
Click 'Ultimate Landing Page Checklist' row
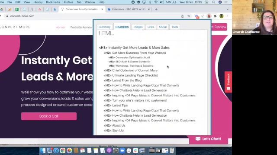coord(131,75)
